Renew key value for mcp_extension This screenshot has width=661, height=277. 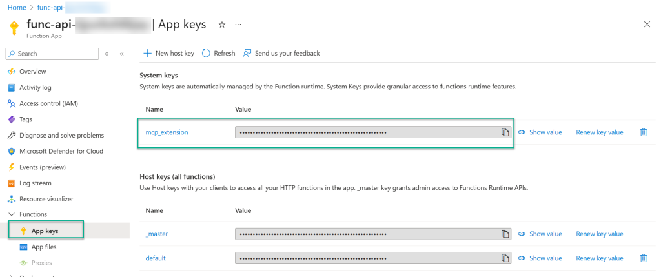coord(599,132)
